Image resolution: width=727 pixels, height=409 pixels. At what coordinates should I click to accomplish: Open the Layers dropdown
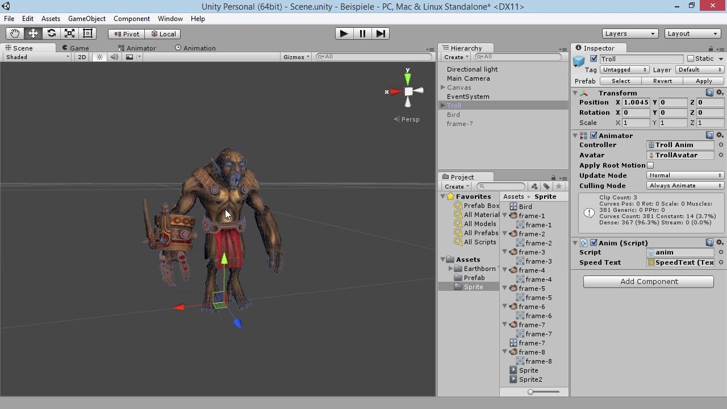pyautogui.click(x=630, y=34)
